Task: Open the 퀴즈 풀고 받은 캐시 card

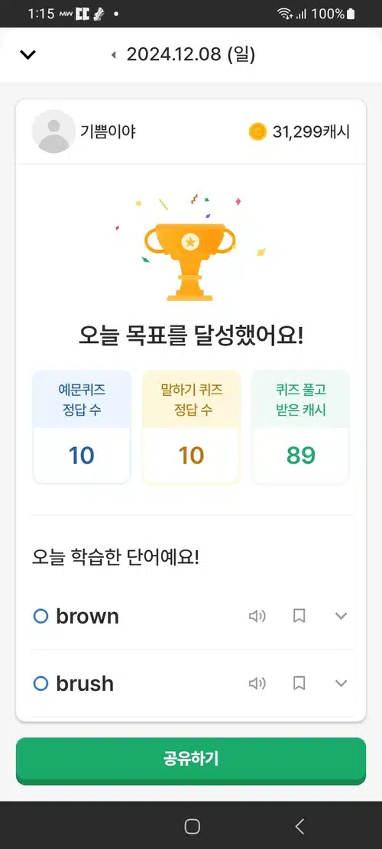Action: pyautogui.click(x=300, y=426)
